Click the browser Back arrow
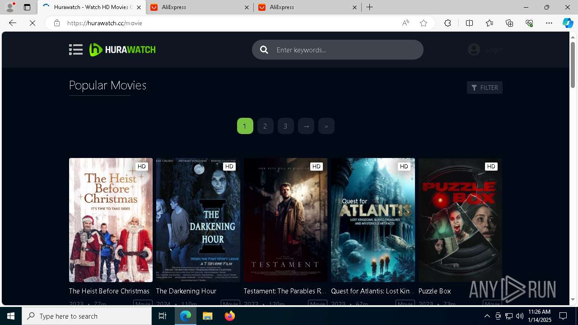This screenshot has height=325, width=578. point(13,23)
